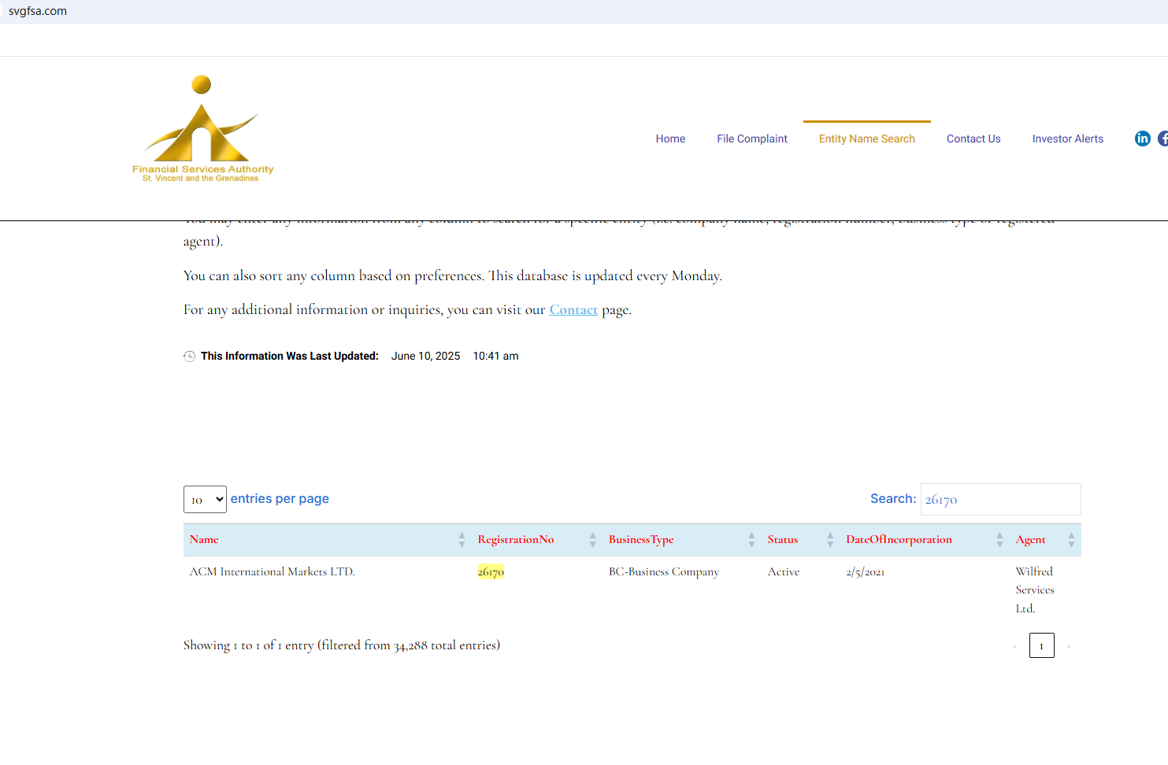Click the incorporation date 2/5/2021
The width and height of the screenshot is (1168, 765).
tap(866, 572)
